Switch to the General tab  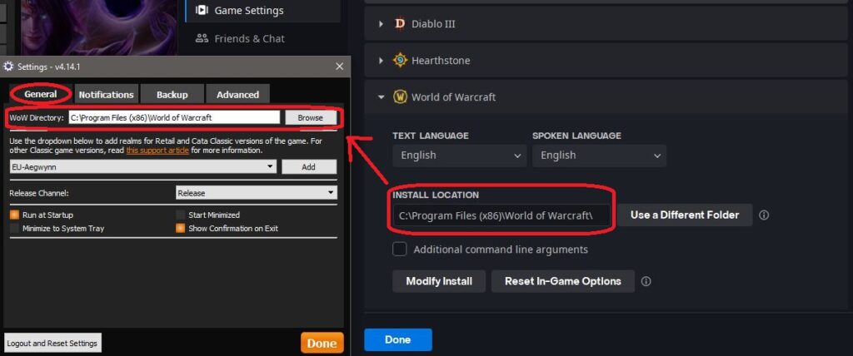pos(41,94)
